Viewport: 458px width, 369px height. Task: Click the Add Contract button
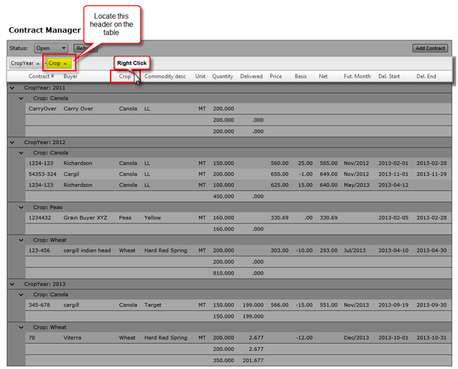click(430, 48)
